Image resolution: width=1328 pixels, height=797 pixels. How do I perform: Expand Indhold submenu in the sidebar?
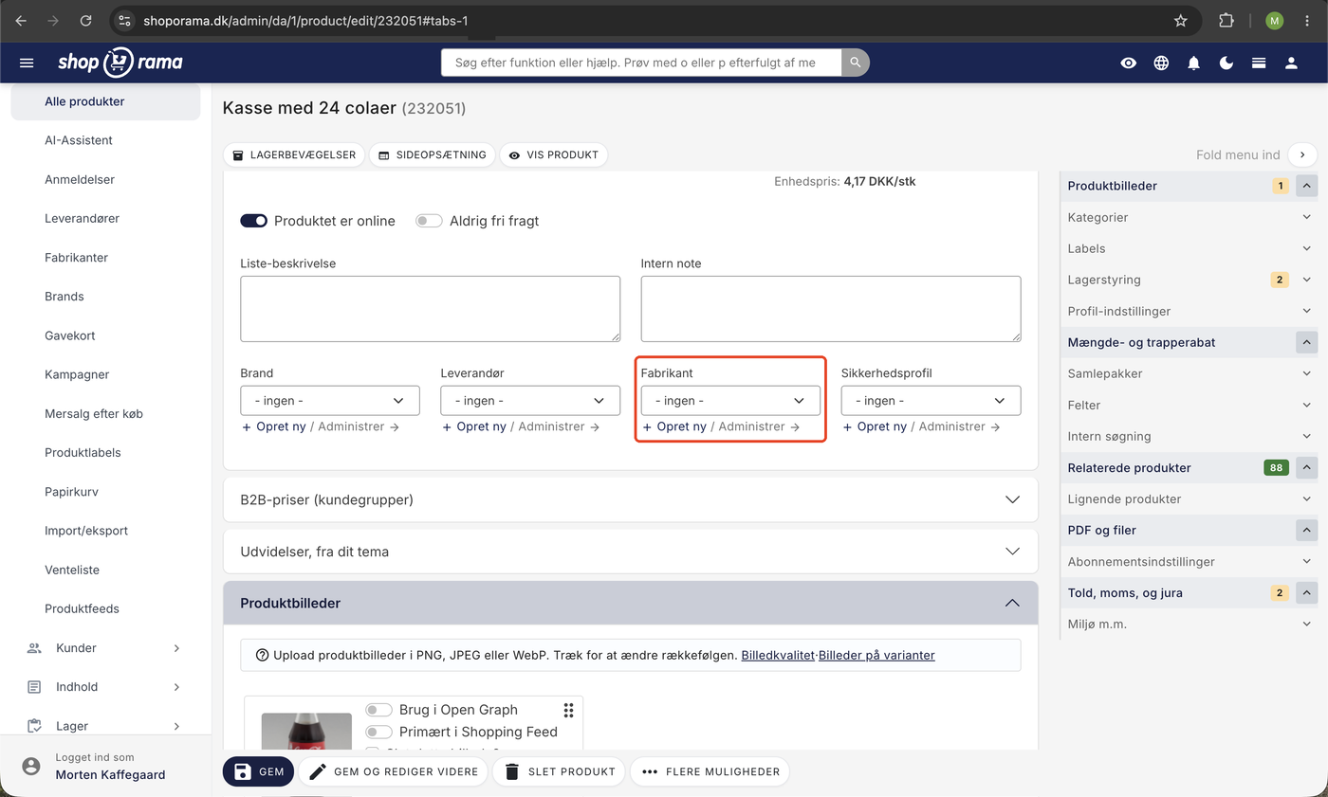tap(176, 687)
